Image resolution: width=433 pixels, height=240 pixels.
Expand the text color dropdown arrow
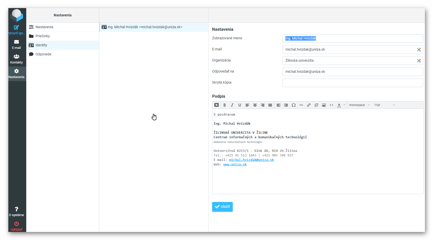[x=344, y=105]
